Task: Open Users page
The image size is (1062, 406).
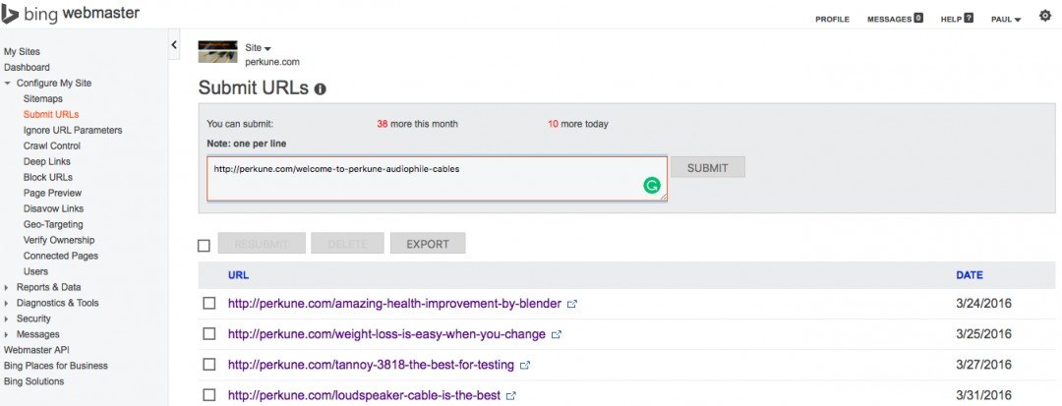Action: click(x=36, y=271)
